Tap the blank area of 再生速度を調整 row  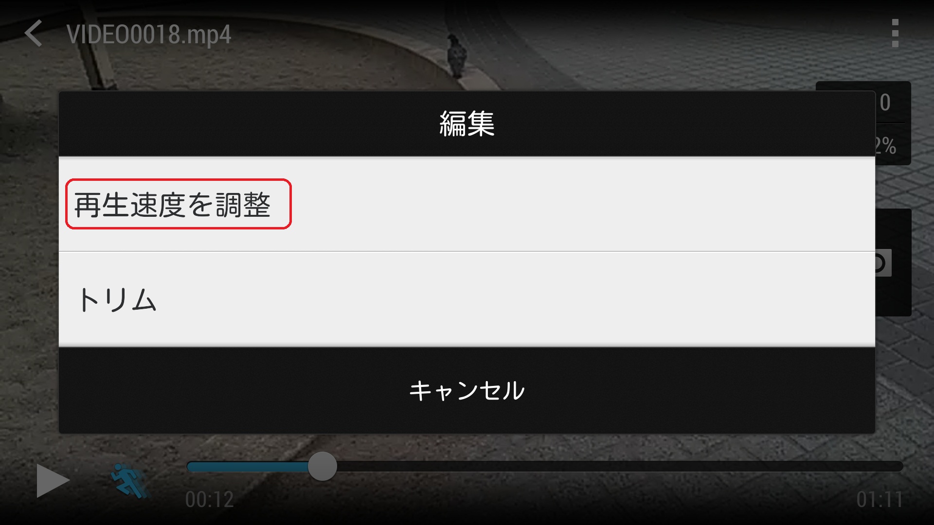coord(584,204)
